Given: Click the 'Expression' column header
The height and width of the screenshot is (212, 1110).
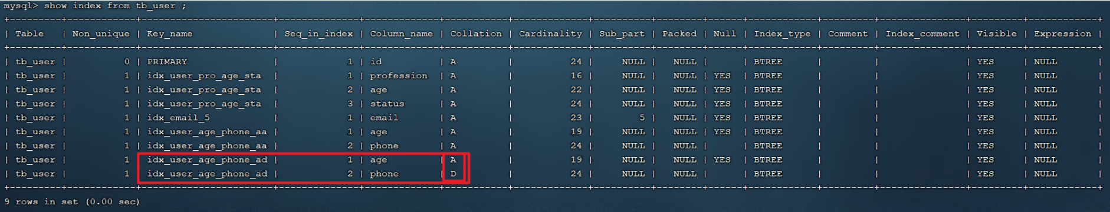Looking at the screenshot, I should tap(1063, 34).
